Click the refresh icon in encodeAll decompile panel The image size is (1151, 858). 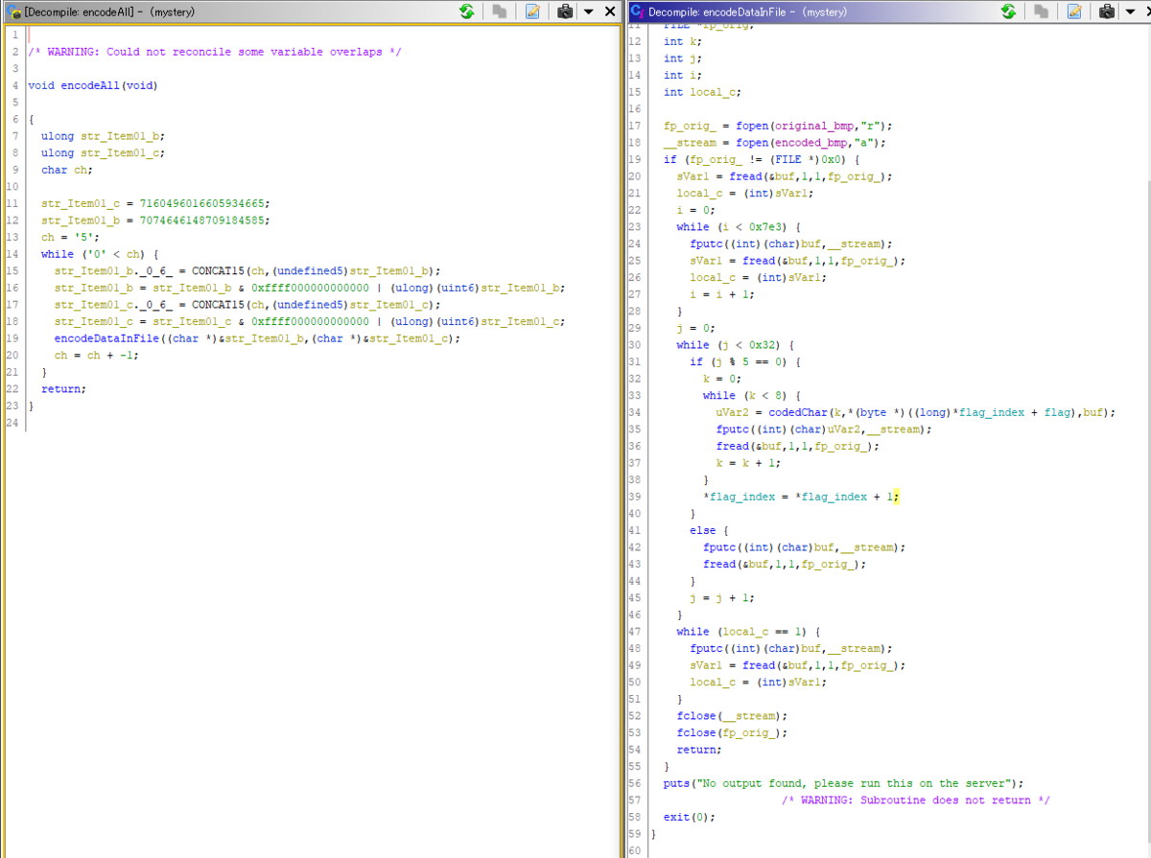[x=466, y=12]
